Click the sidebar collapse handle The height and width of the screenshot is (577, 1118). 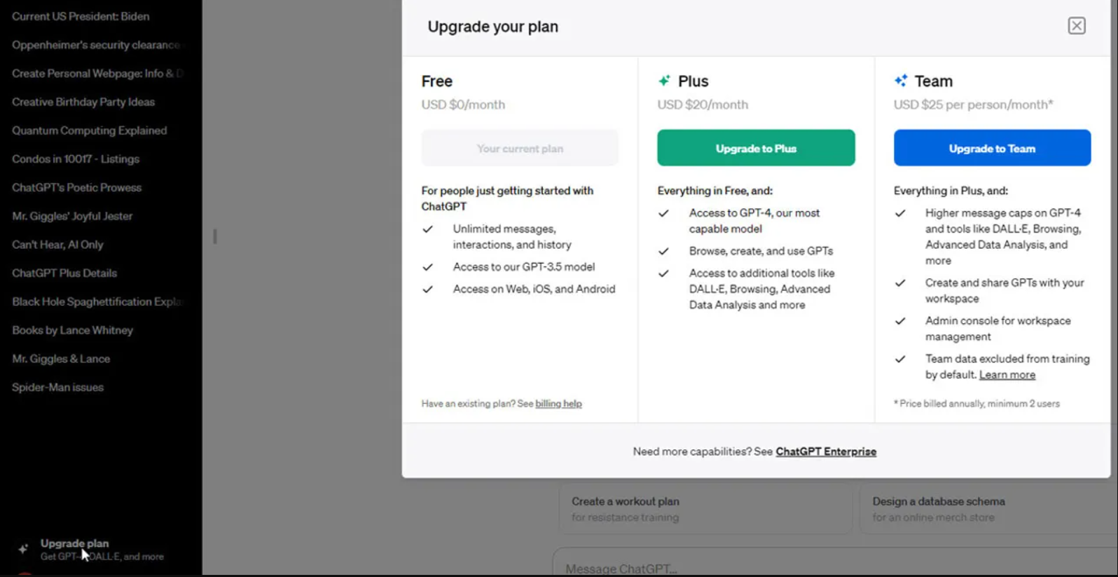tap(215, 237)
